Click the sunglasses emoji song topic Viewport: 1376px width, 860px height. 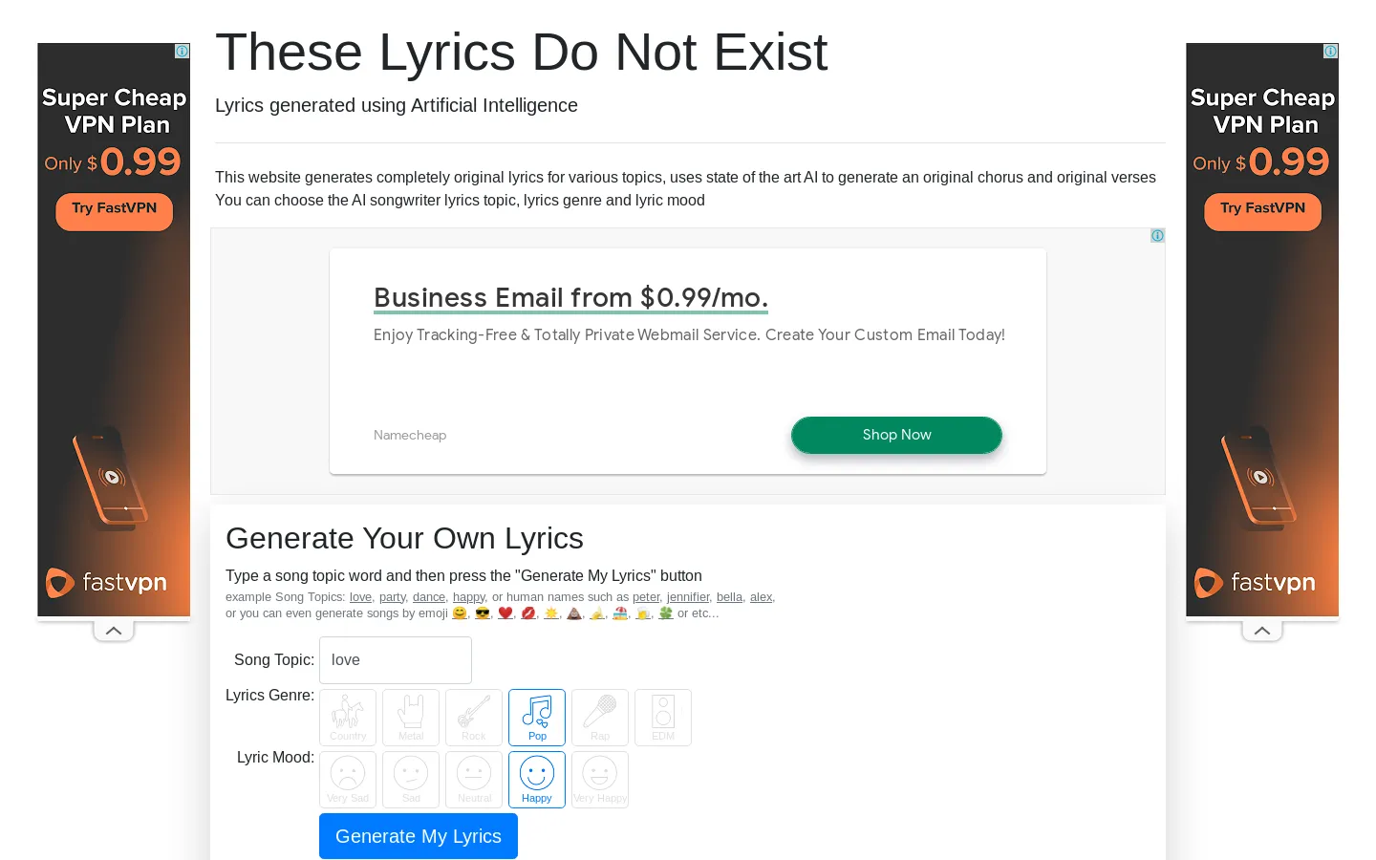tap(483, 613)
